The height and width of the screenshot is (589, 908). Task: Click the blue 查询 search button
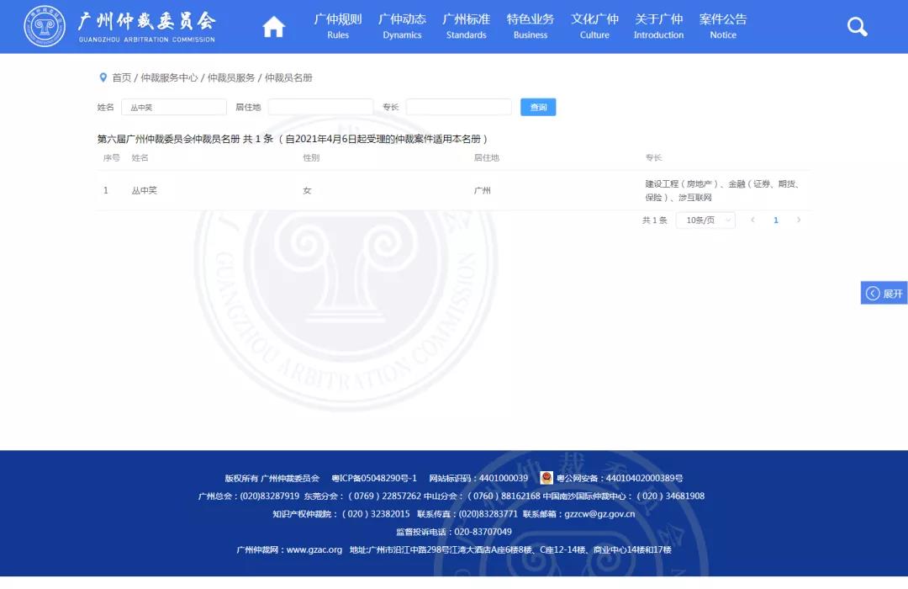pyautogui.click(x=538, y=107)
